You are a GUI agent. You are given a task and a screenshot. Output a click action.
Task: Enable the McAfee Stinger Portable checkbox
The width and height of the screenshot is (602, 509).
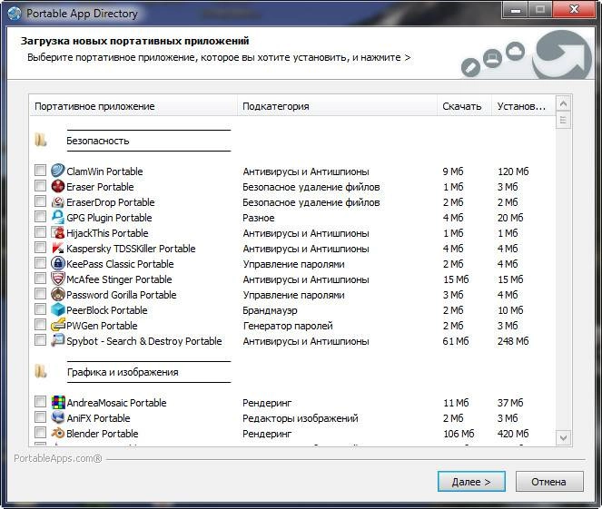point(40,278)
